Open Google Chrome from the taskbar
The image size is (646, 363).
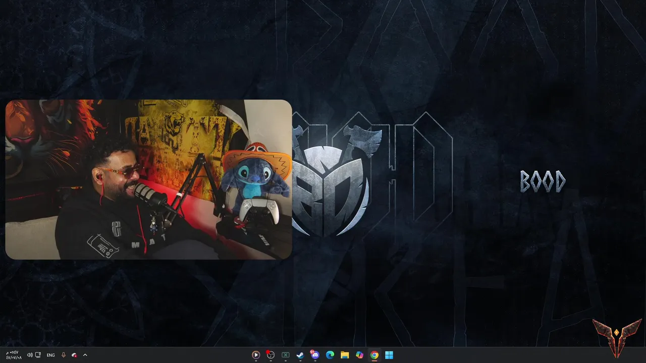coord(374,355)
